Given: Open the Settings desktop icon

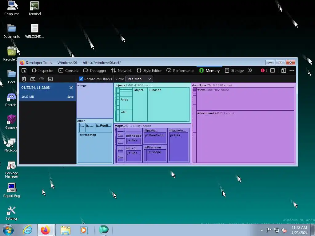Looking at the screenshot, I should [x=11, y=213].
